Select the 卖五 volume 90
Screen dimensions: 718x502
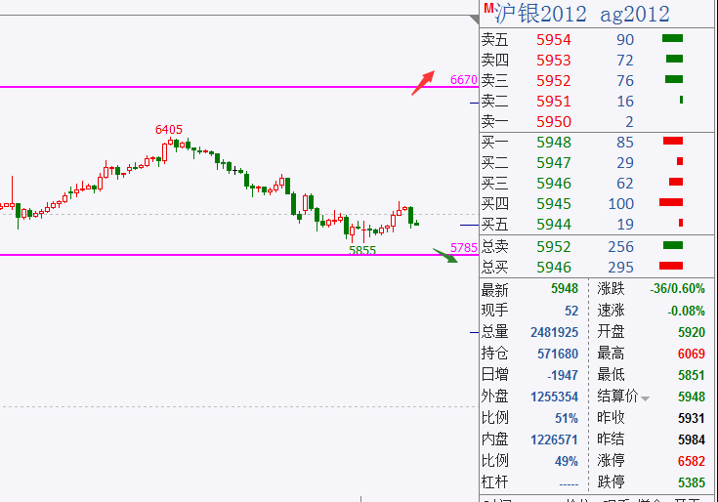(625, 40)
